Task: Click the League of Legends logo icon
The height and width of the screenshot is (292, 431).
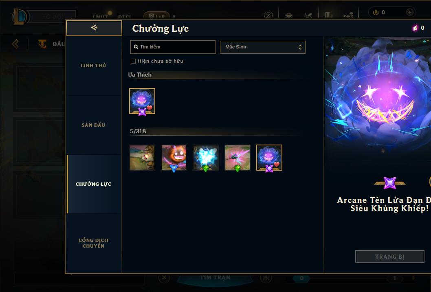Action: 20,16
